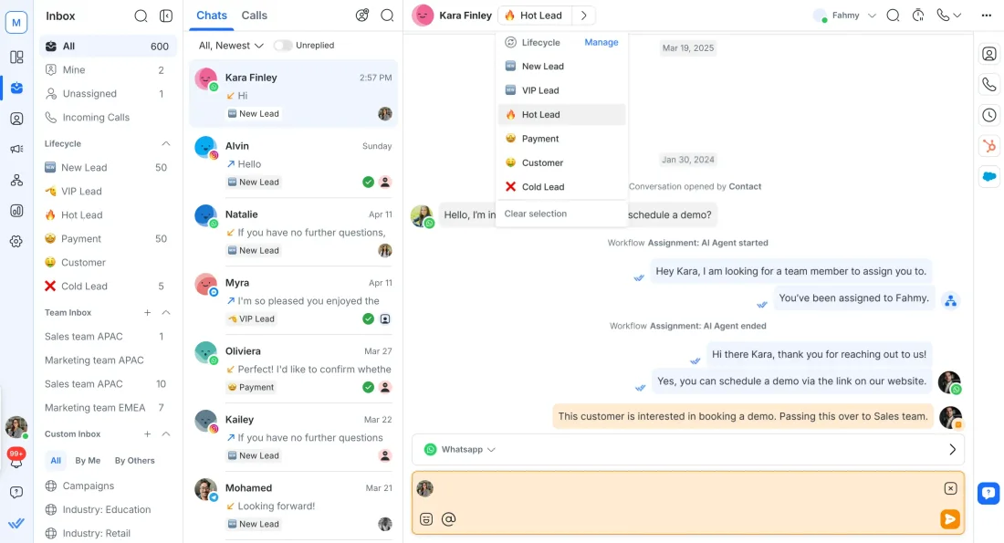
Task: Open Reports icon in left navigation
Action: point(16,210)
